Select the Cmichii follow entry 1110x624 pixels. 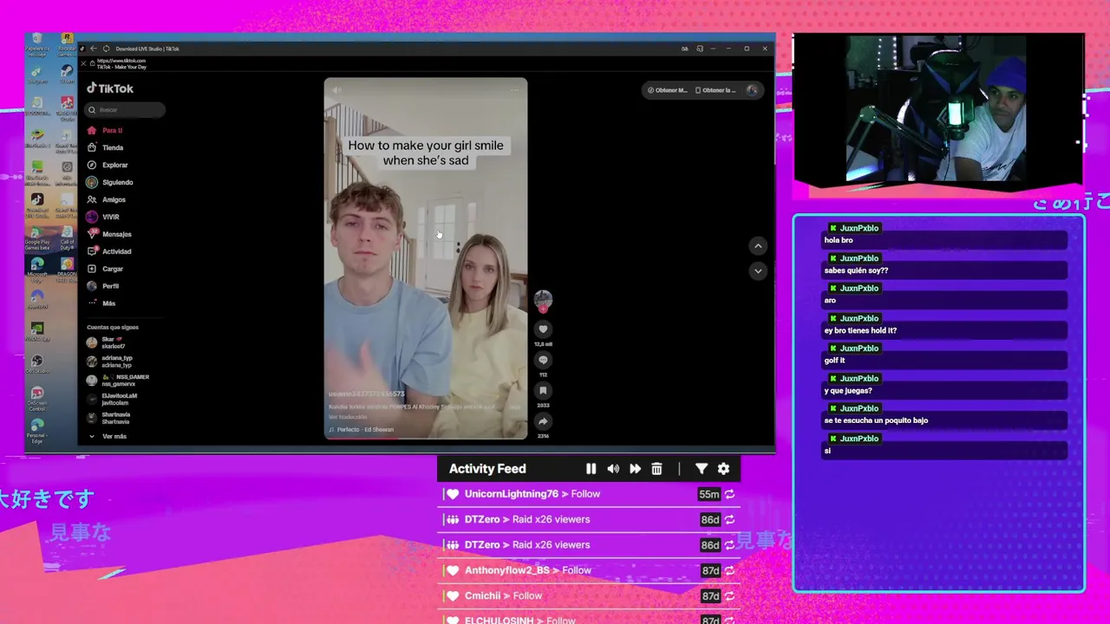[x=590, y=595]
